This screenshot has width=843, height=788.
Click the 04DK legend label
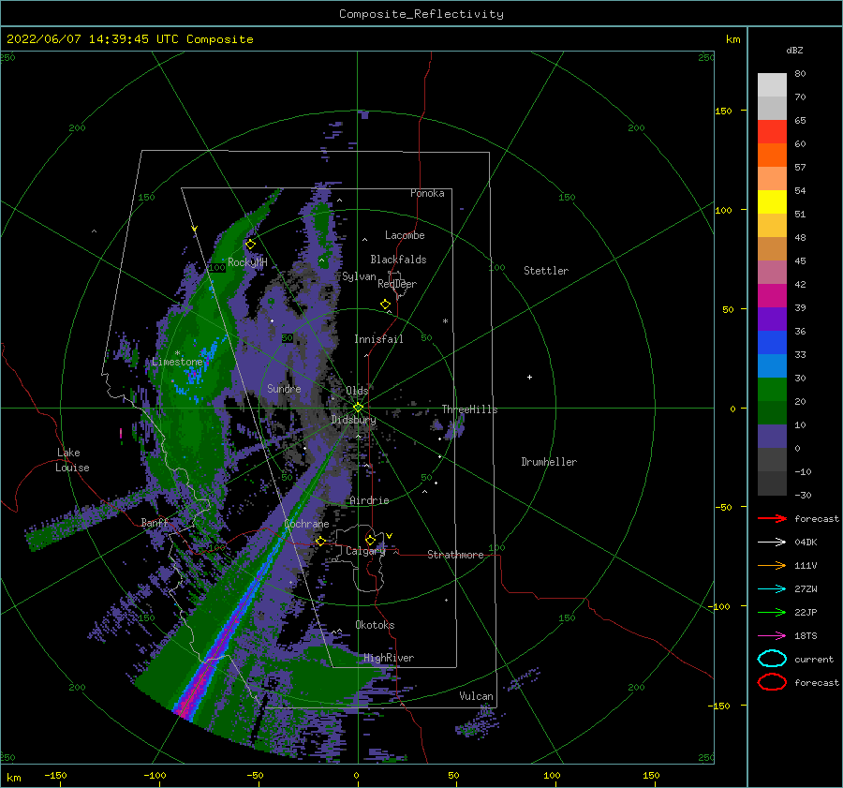tap(806, 543)
